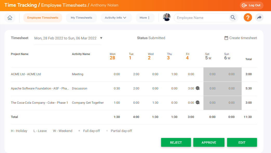Open the employee profile photo
271x153 pixels.
click(x=167, y=17)
